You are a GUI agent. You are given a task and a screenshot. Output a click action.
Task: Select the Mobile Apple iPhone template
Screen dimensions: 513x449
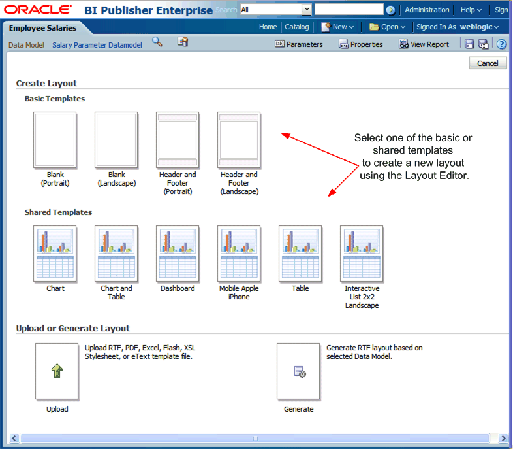pos(239,254)
